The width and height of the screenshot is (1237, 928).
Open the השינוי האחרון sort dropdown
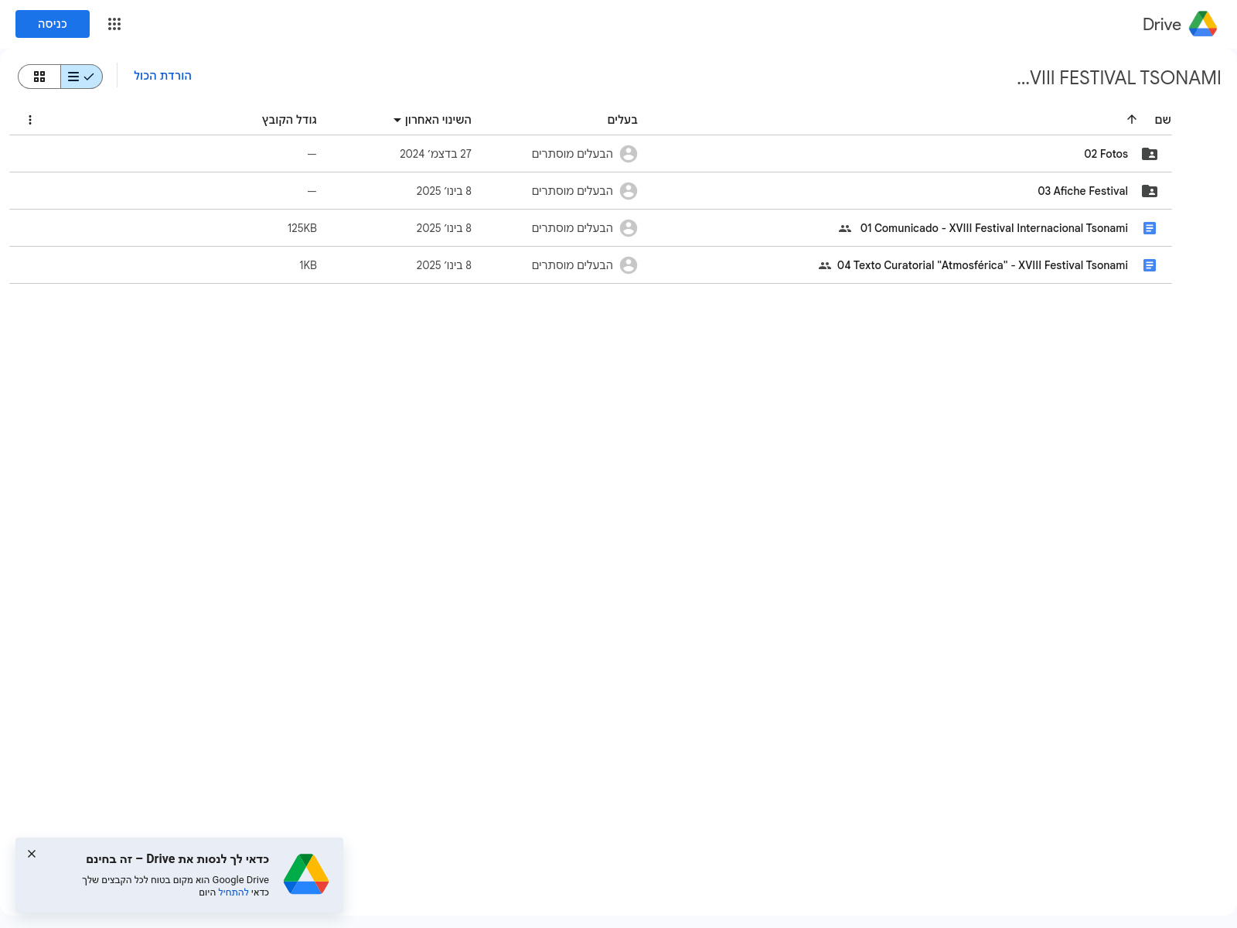[x=432, y=120]
